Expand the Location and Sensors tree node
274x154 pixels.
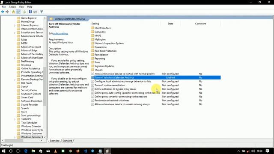15,33
